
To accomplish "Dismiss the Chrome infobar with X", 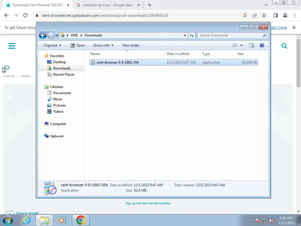I will coord(294,27).
